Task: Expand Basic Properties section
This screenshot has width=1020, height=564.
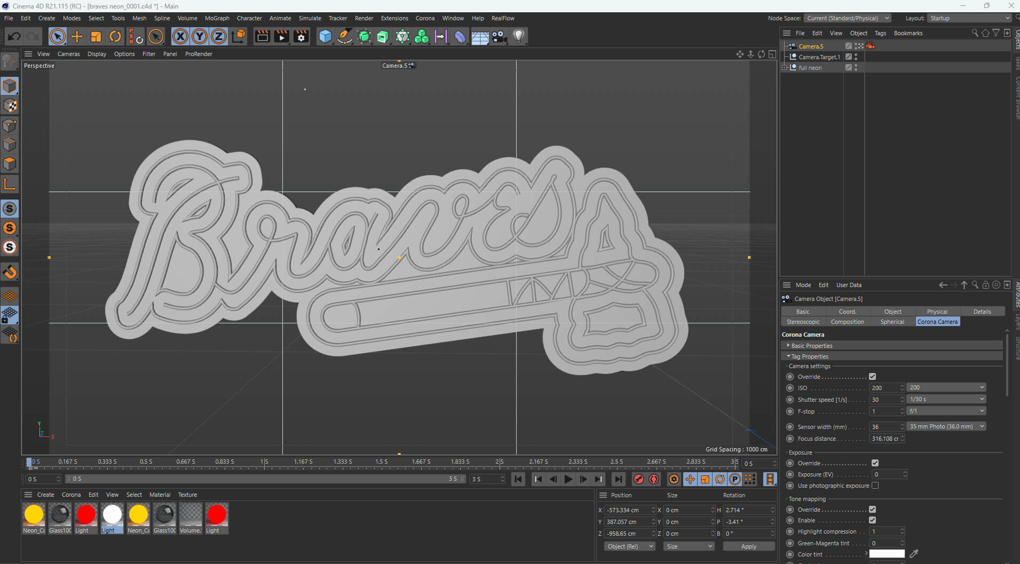Action: (788, 345)
